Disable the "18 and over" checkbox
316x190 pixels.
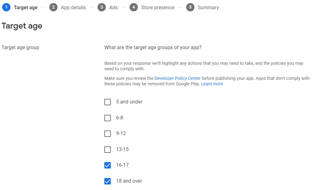coord(107,181)
